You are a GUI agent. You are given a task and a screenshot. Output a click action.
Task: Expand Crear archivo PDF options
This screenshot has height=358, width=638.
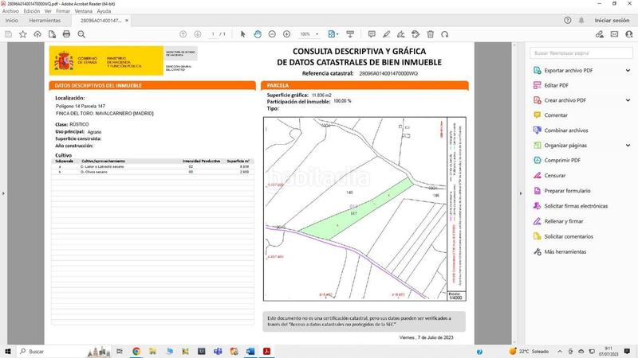(628, 100)
